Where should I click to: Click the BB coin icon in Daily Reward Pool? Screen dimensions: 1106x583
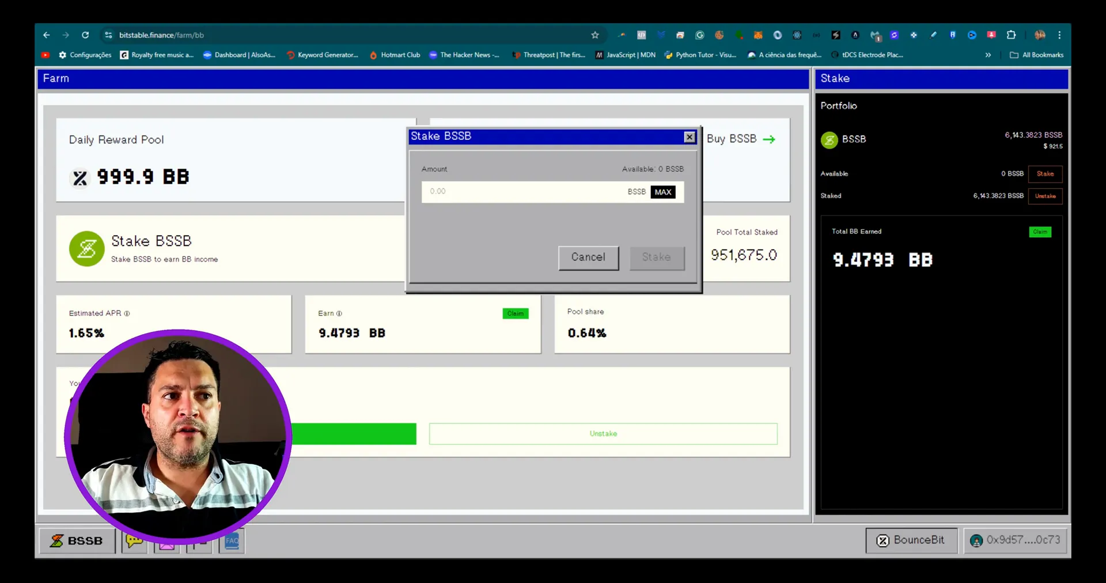pyautogui.click(x=80, y=178)
